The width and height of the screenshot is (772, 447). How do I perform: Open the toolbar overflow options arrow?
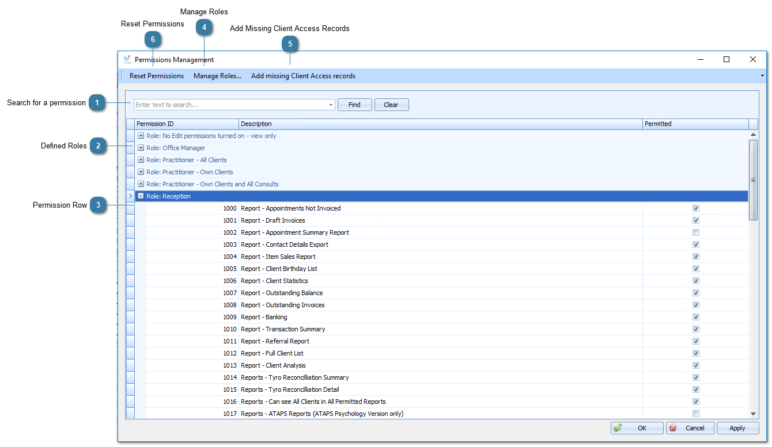tap(763, 76)
